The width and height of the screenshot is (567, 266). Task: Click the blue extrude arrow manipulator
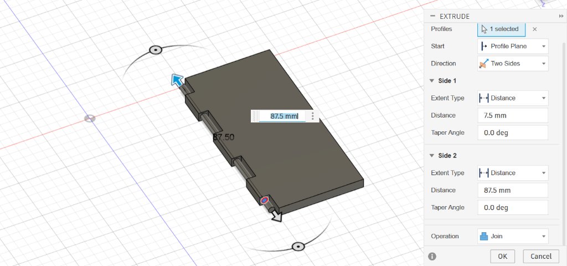pyautogui.click(x=177, y=80)
